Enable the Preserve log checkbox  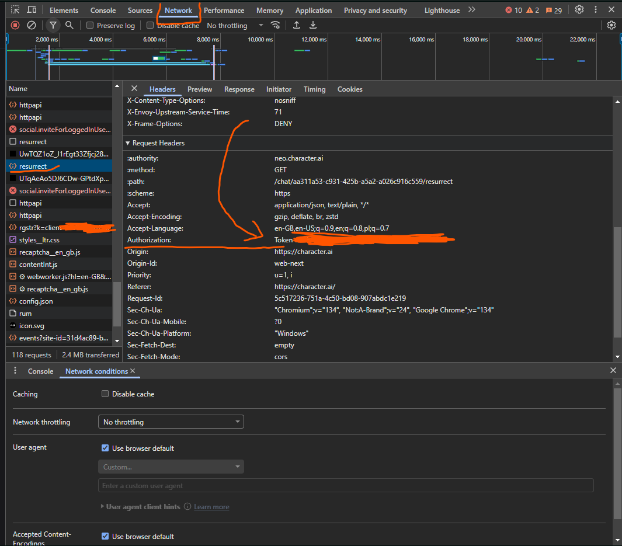tap(90, 26)
